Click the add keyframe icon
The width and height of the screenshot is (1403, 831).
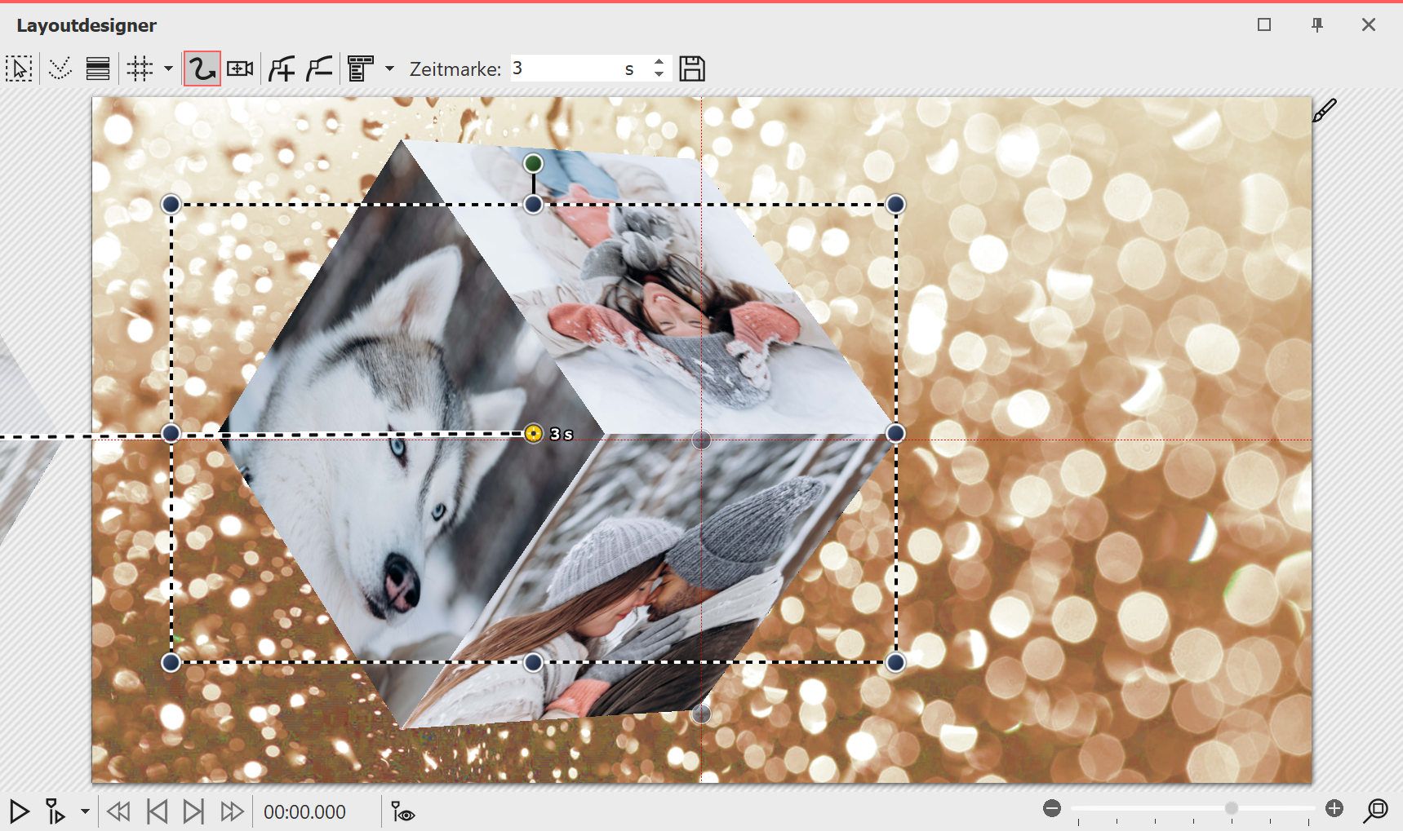[281, 69]
